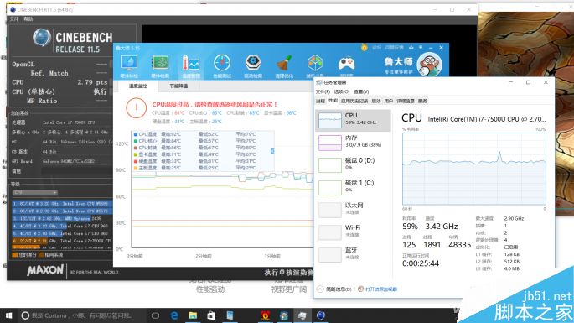Click the red warning exclamation circle icon

137,107
